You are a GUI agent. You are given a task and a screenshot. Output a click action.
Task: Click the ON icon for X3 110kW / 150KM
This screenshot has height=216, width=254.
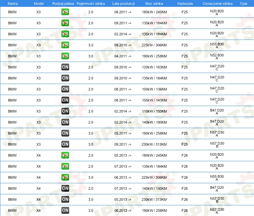pos(65,111)
